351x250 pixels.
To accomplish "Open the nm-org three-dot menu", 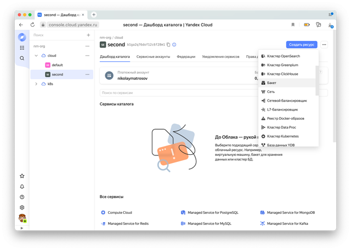I will (87, 46).
